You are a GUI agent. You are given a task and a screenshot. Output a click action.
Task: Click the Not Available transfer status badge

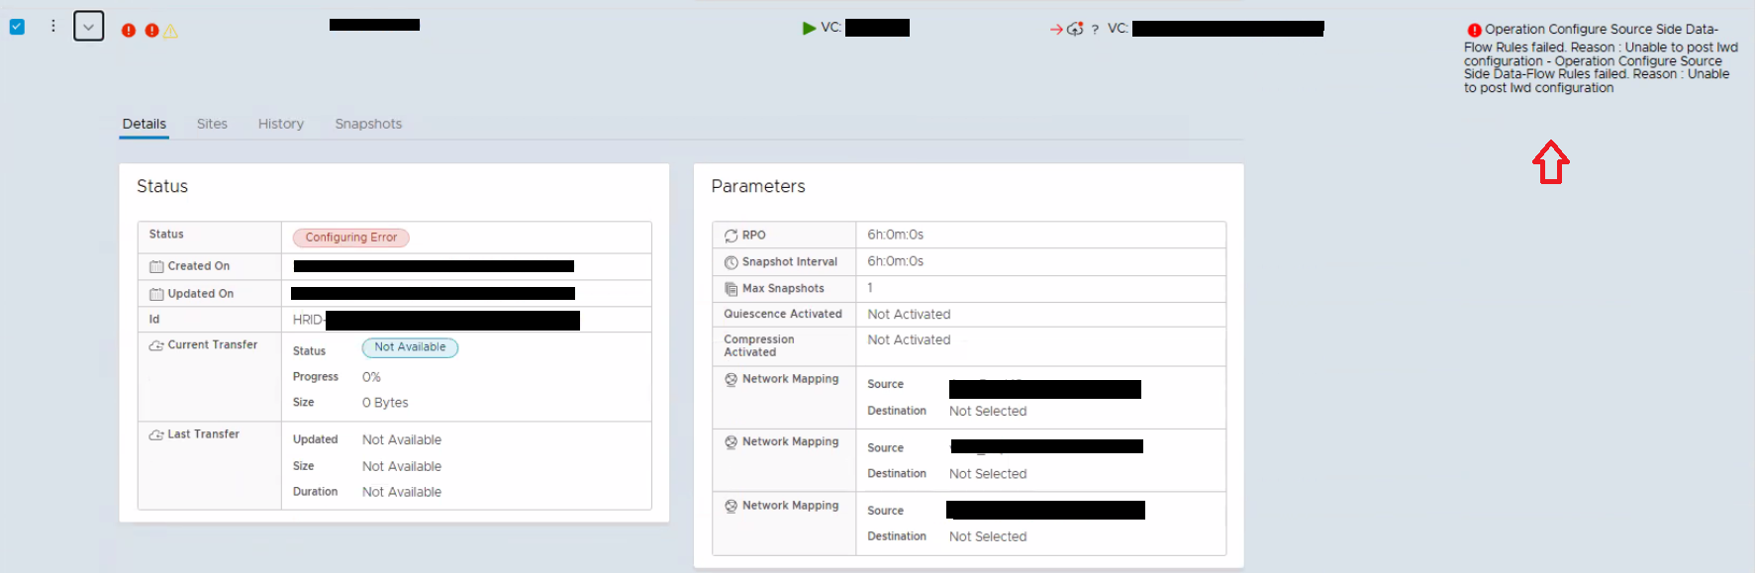point(410,347)
